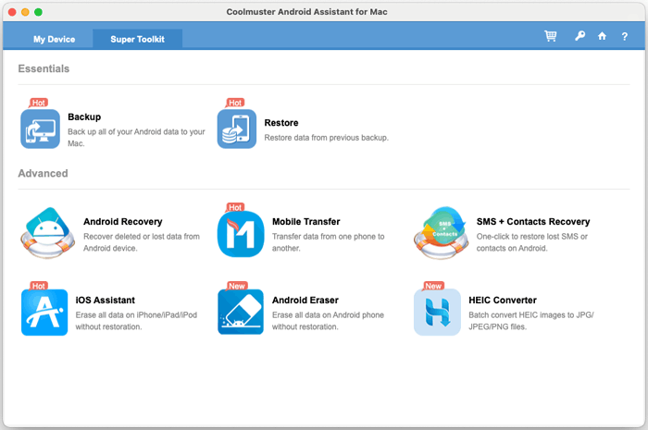
Task: Click the HEIC Converter title
Action: pos(503,300)
